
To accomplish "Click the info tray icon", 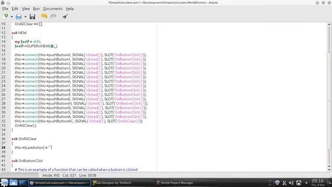I will coord(270,183).
